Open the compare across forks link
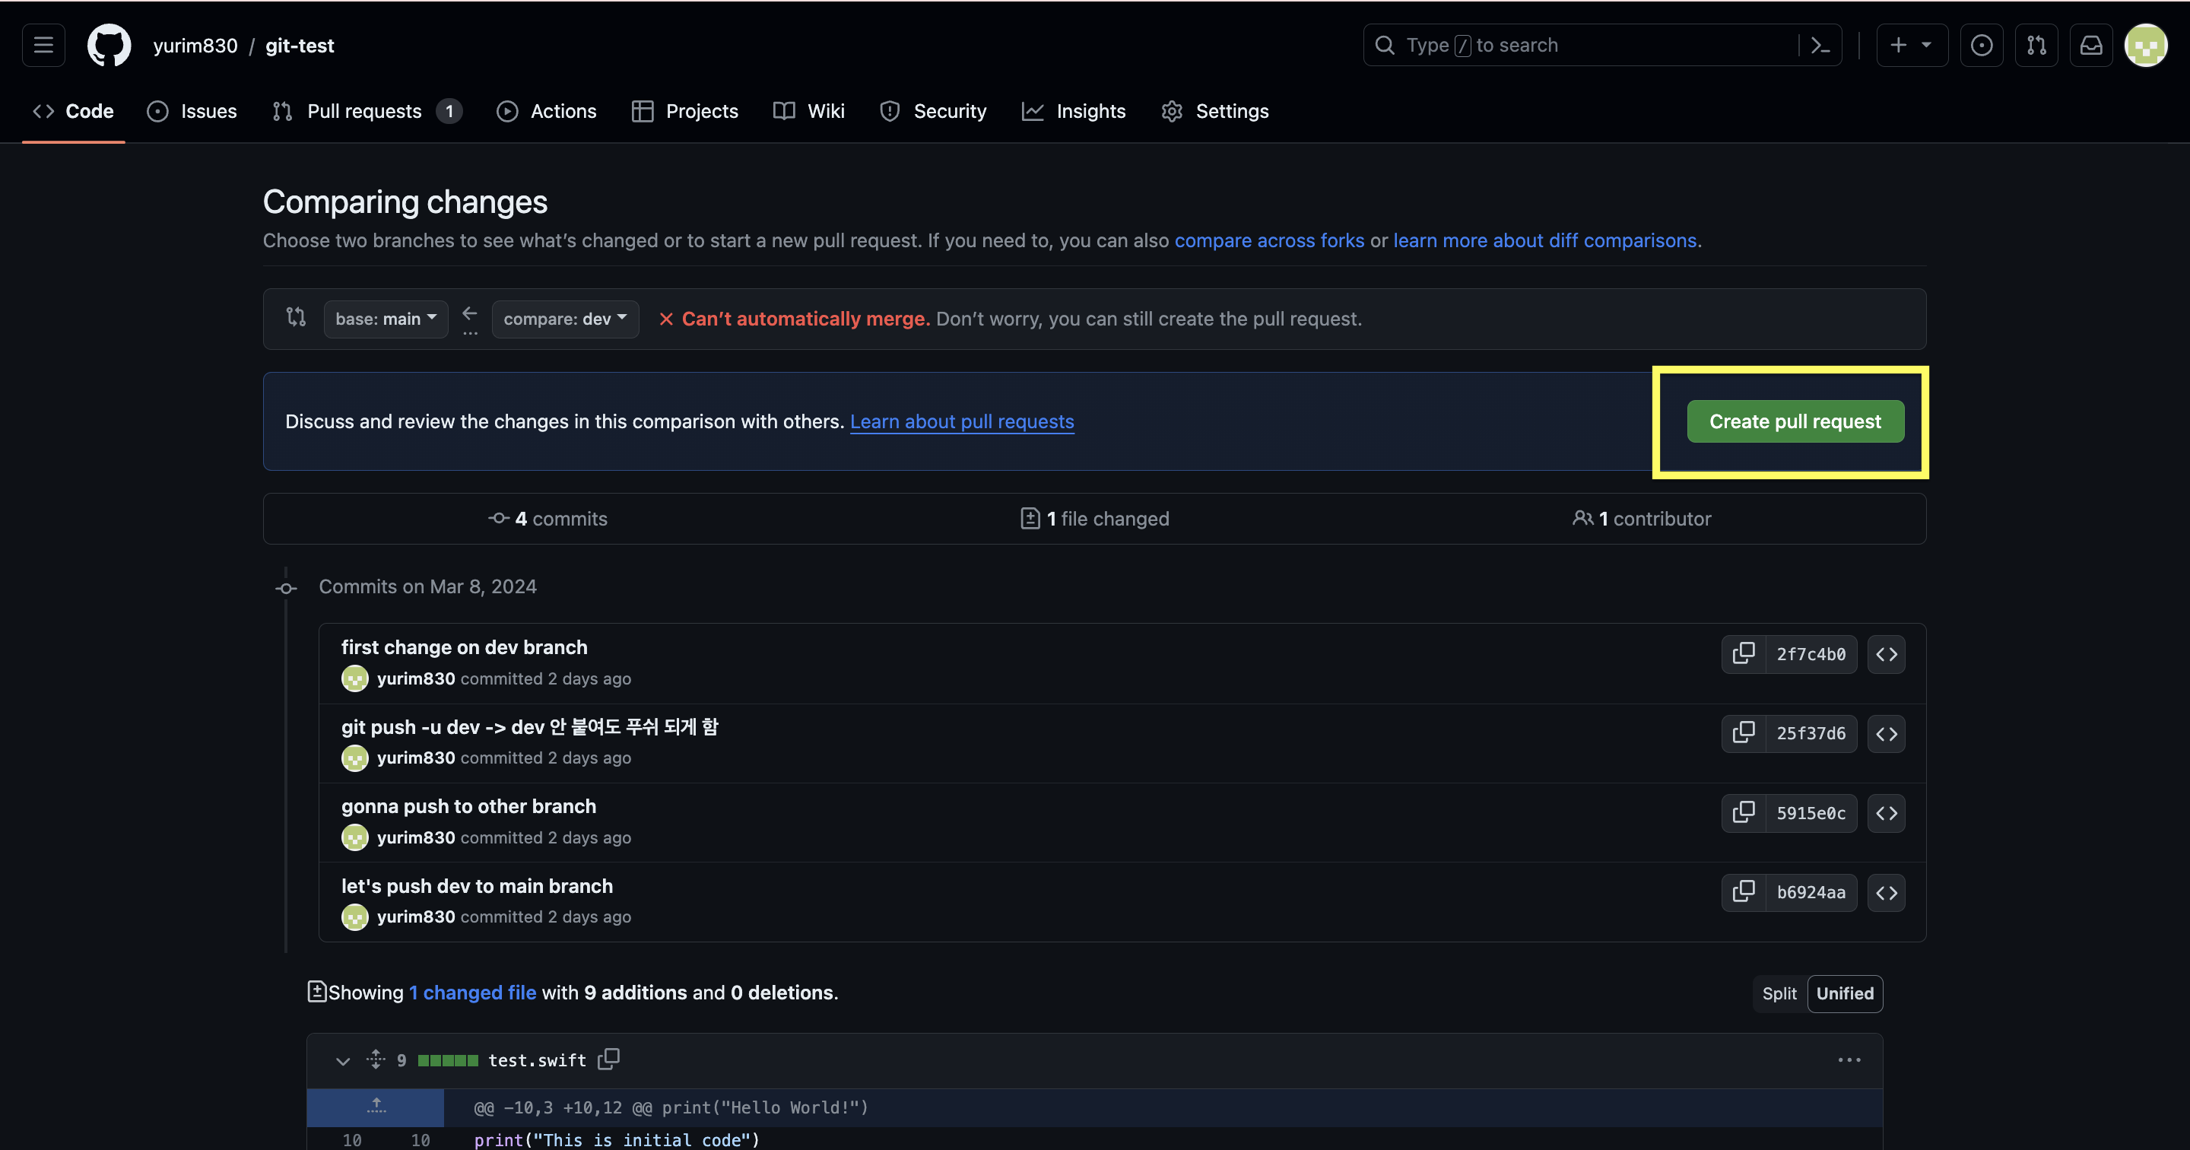 point(1268,240)
